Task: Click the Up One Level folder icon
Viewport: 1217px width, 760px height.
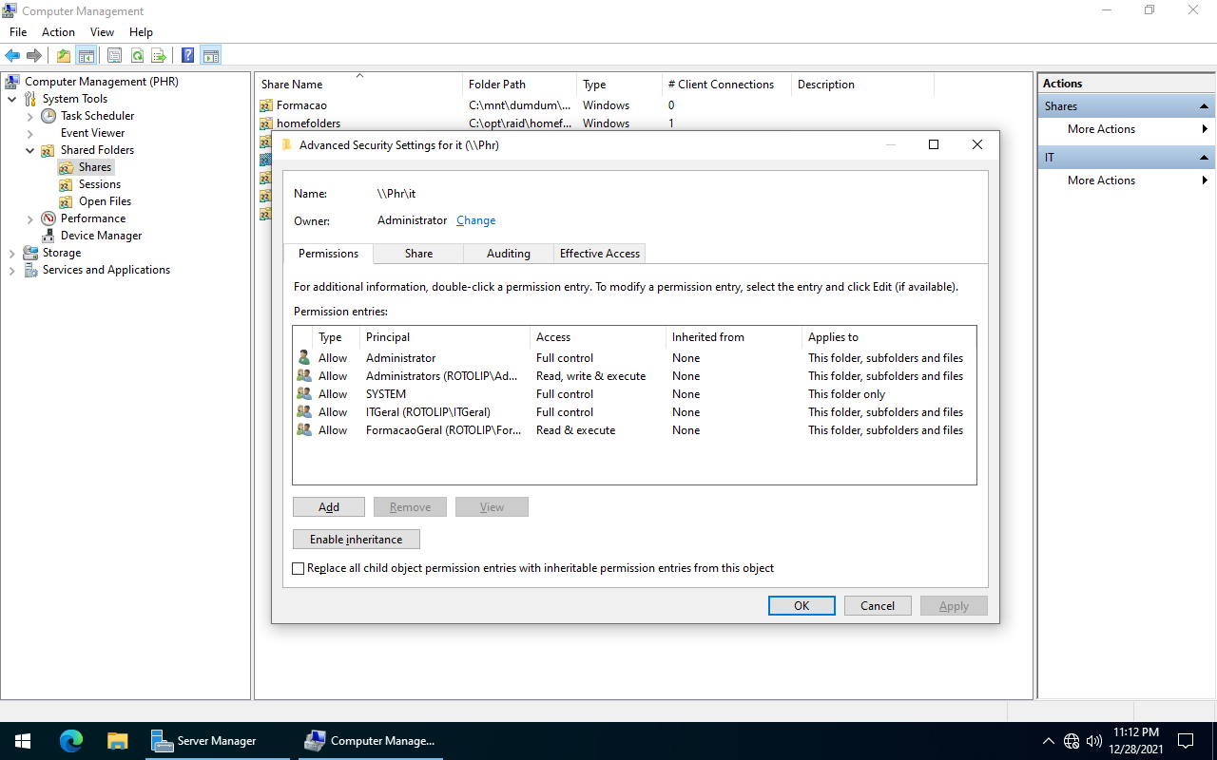Action: click(x=64, y=56)
